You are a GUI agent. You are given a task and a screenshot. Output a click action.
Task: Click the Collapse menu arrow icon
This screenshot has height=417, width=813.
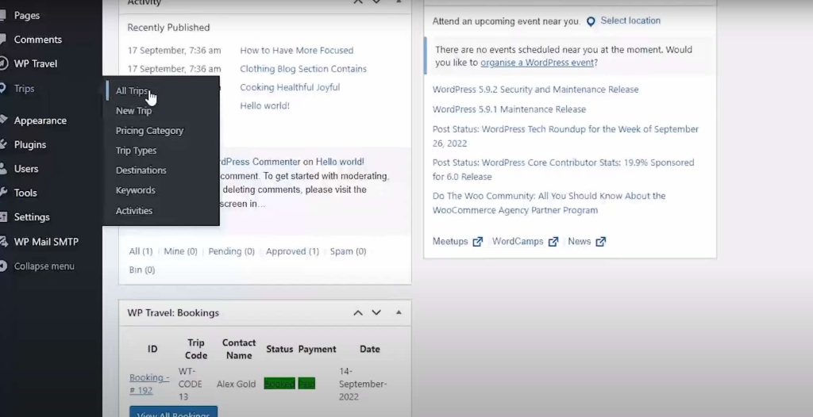[x=3, y=266]
